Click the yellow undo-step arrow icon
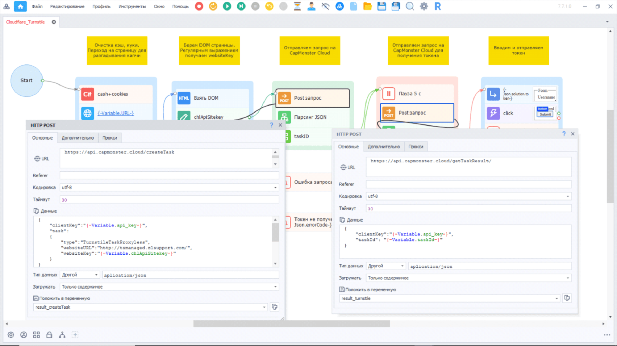This screenshot has width=617, height=346. click(x=269, y=6)
